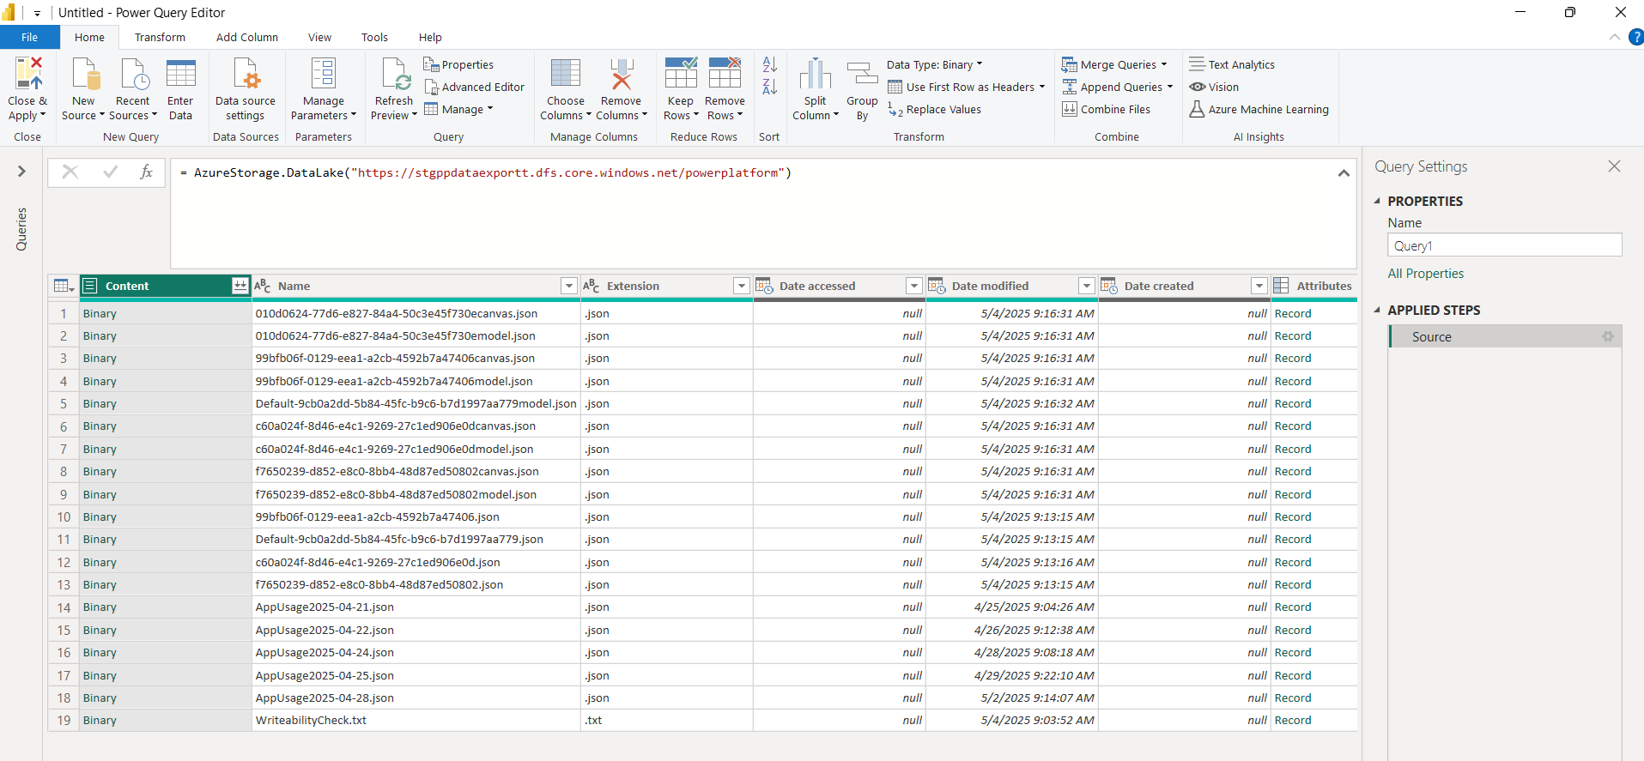
Task: Click the query Name input field
Action: pyautogui.click(x=1504, y=245)
